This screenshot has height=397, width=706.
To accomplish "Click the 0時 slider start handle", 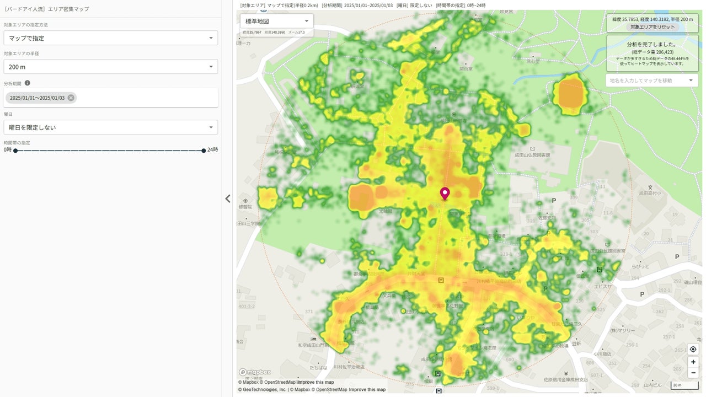I will click(15, 150).
